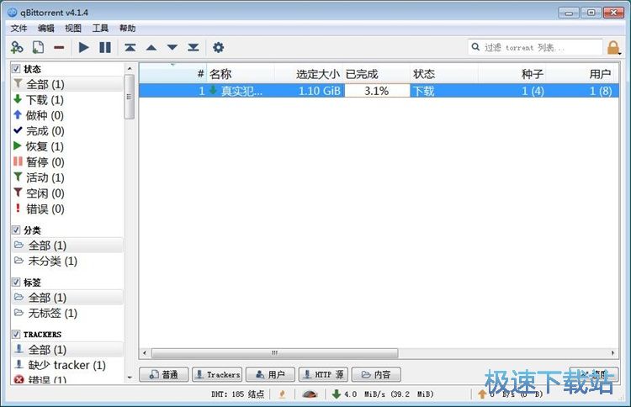Toggle the 状态 filter checkbox
The width and height of the screenshot is (631, 407).
[x=16, y=69]
